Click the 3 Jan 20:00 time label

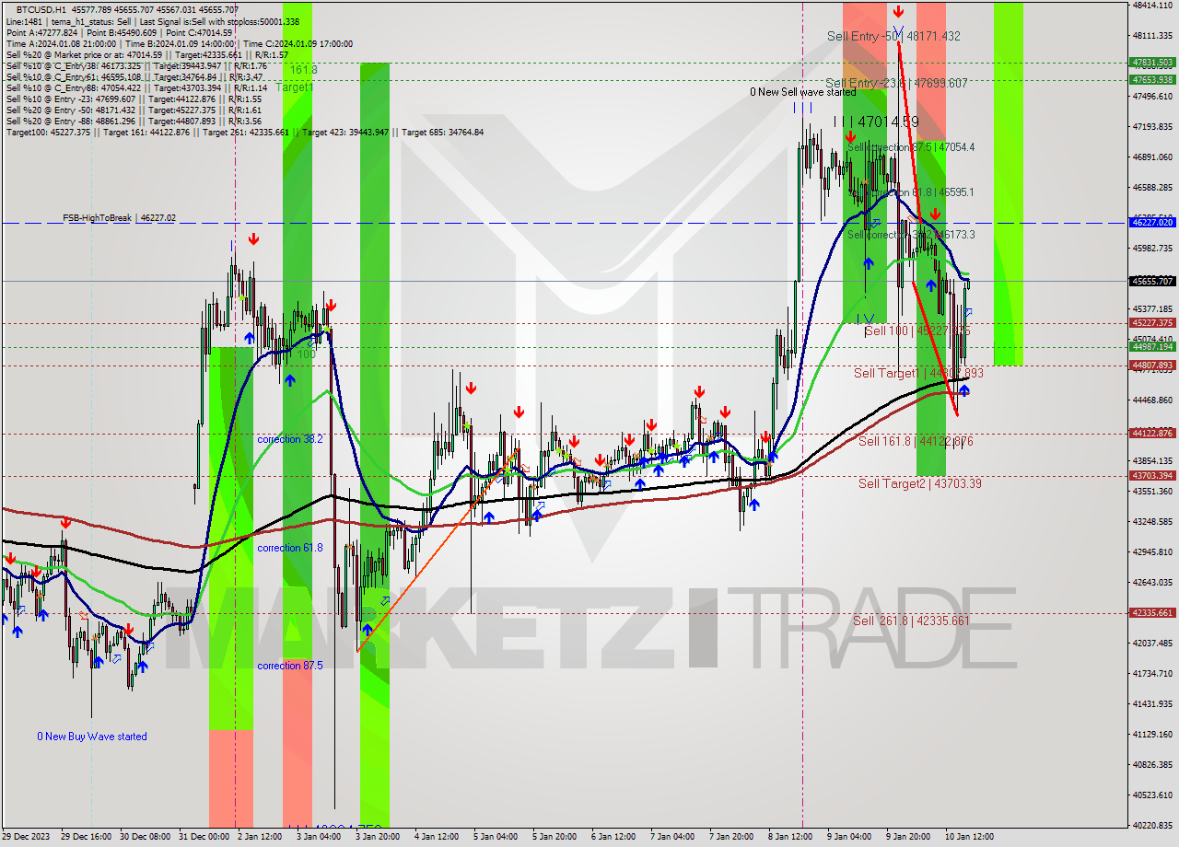(x=378, y=837)
